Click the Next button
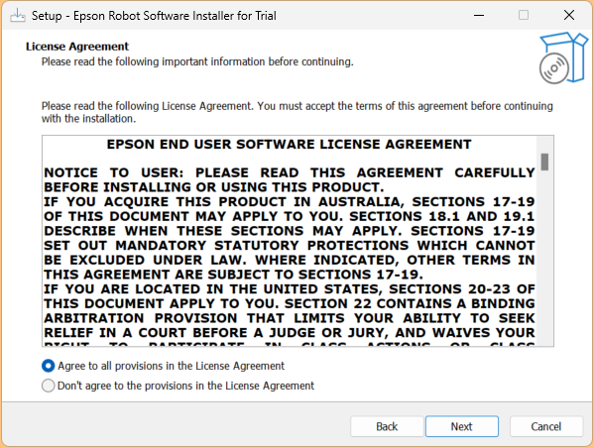Screen dimensions: 594x448 pos(462,426)
